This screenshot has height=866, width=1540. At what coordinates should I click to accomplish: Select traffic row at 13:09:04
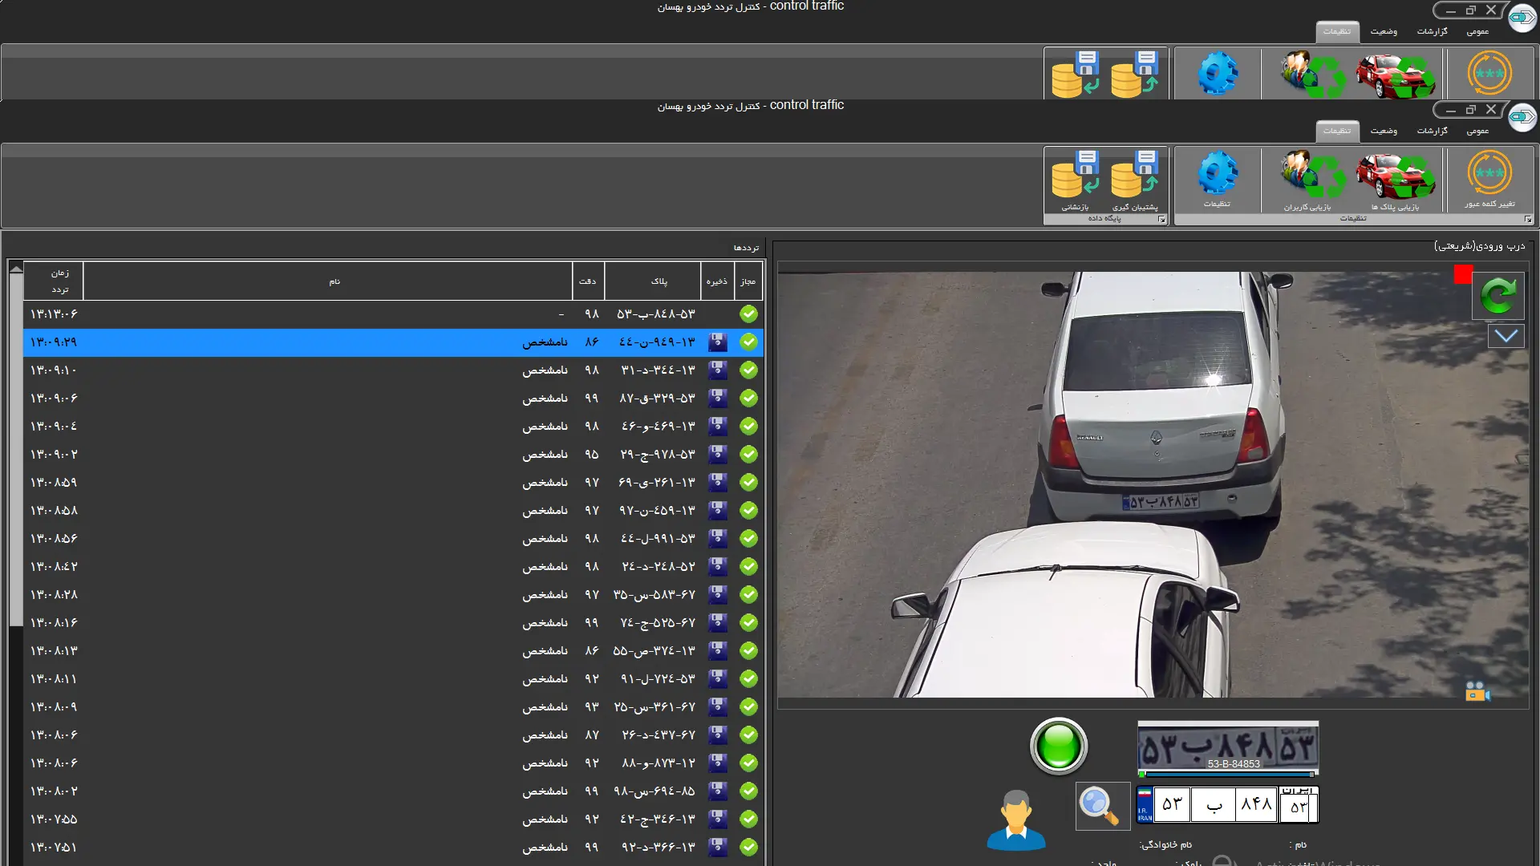[x=393, y=427]
